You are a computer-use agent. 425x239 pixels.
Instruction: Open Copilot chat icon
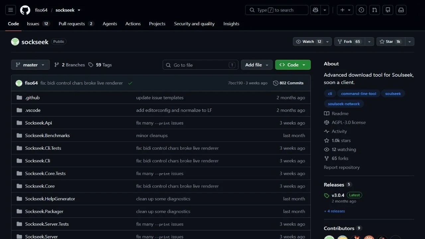pos(315,10)
